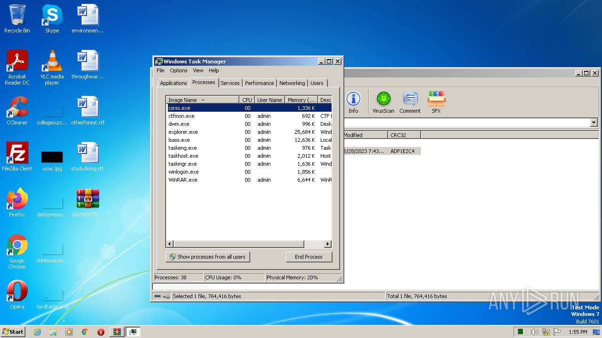Select the WinRAR.exe process row
The image size is (602, 338).
(x=249, y=180)
